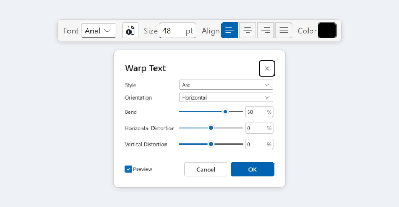Open the Orientation dropdown showing Horizontal
Viewport: 399px width, 207px height.
[x=226, y=97]
